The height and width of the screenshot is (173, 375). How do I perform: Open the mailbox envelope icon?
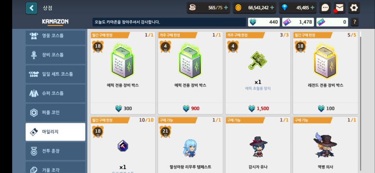click(339, 8)
